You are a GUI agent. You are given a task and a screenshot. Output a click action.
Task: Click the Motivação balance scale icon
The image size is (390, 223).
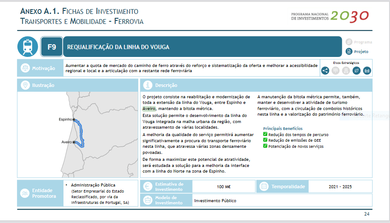pyautogui.click(x=25, y=68)
